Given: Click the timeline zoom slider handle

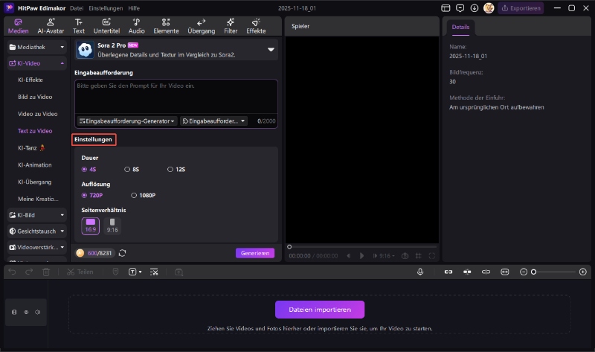Looking at the screenshot, I should (533, 272).
